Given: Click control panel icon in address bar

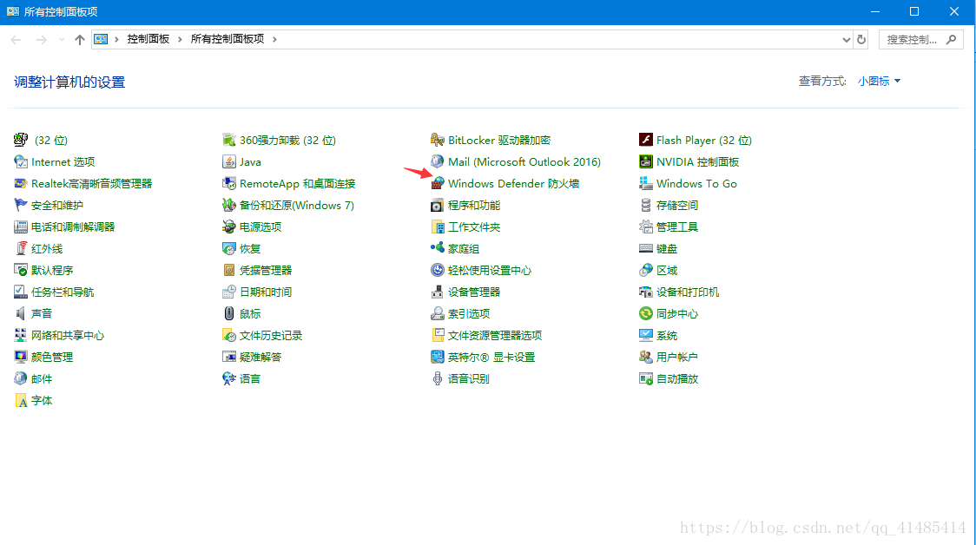Looking at the screenshot, I should [x=101, y=39].
